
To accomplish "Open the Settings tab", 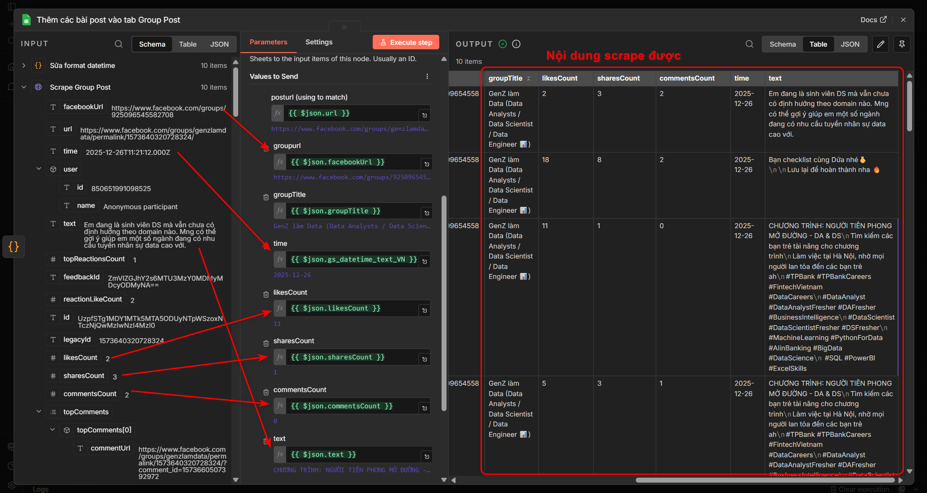I will tap(319, 42).
